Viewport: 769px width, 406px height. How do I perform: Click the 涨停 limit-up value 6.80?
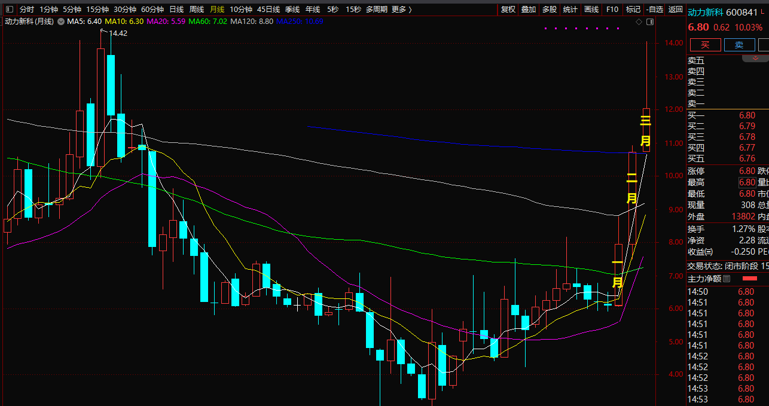[x=747, y=171]
